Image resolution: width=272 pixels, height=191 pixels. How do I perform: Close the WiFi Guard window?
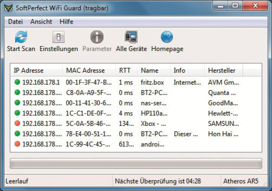(255, 6)
